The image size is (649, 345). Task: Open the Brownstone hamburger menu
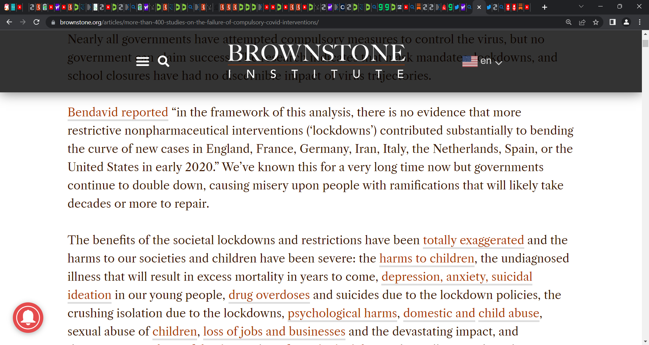pos(142,61)
